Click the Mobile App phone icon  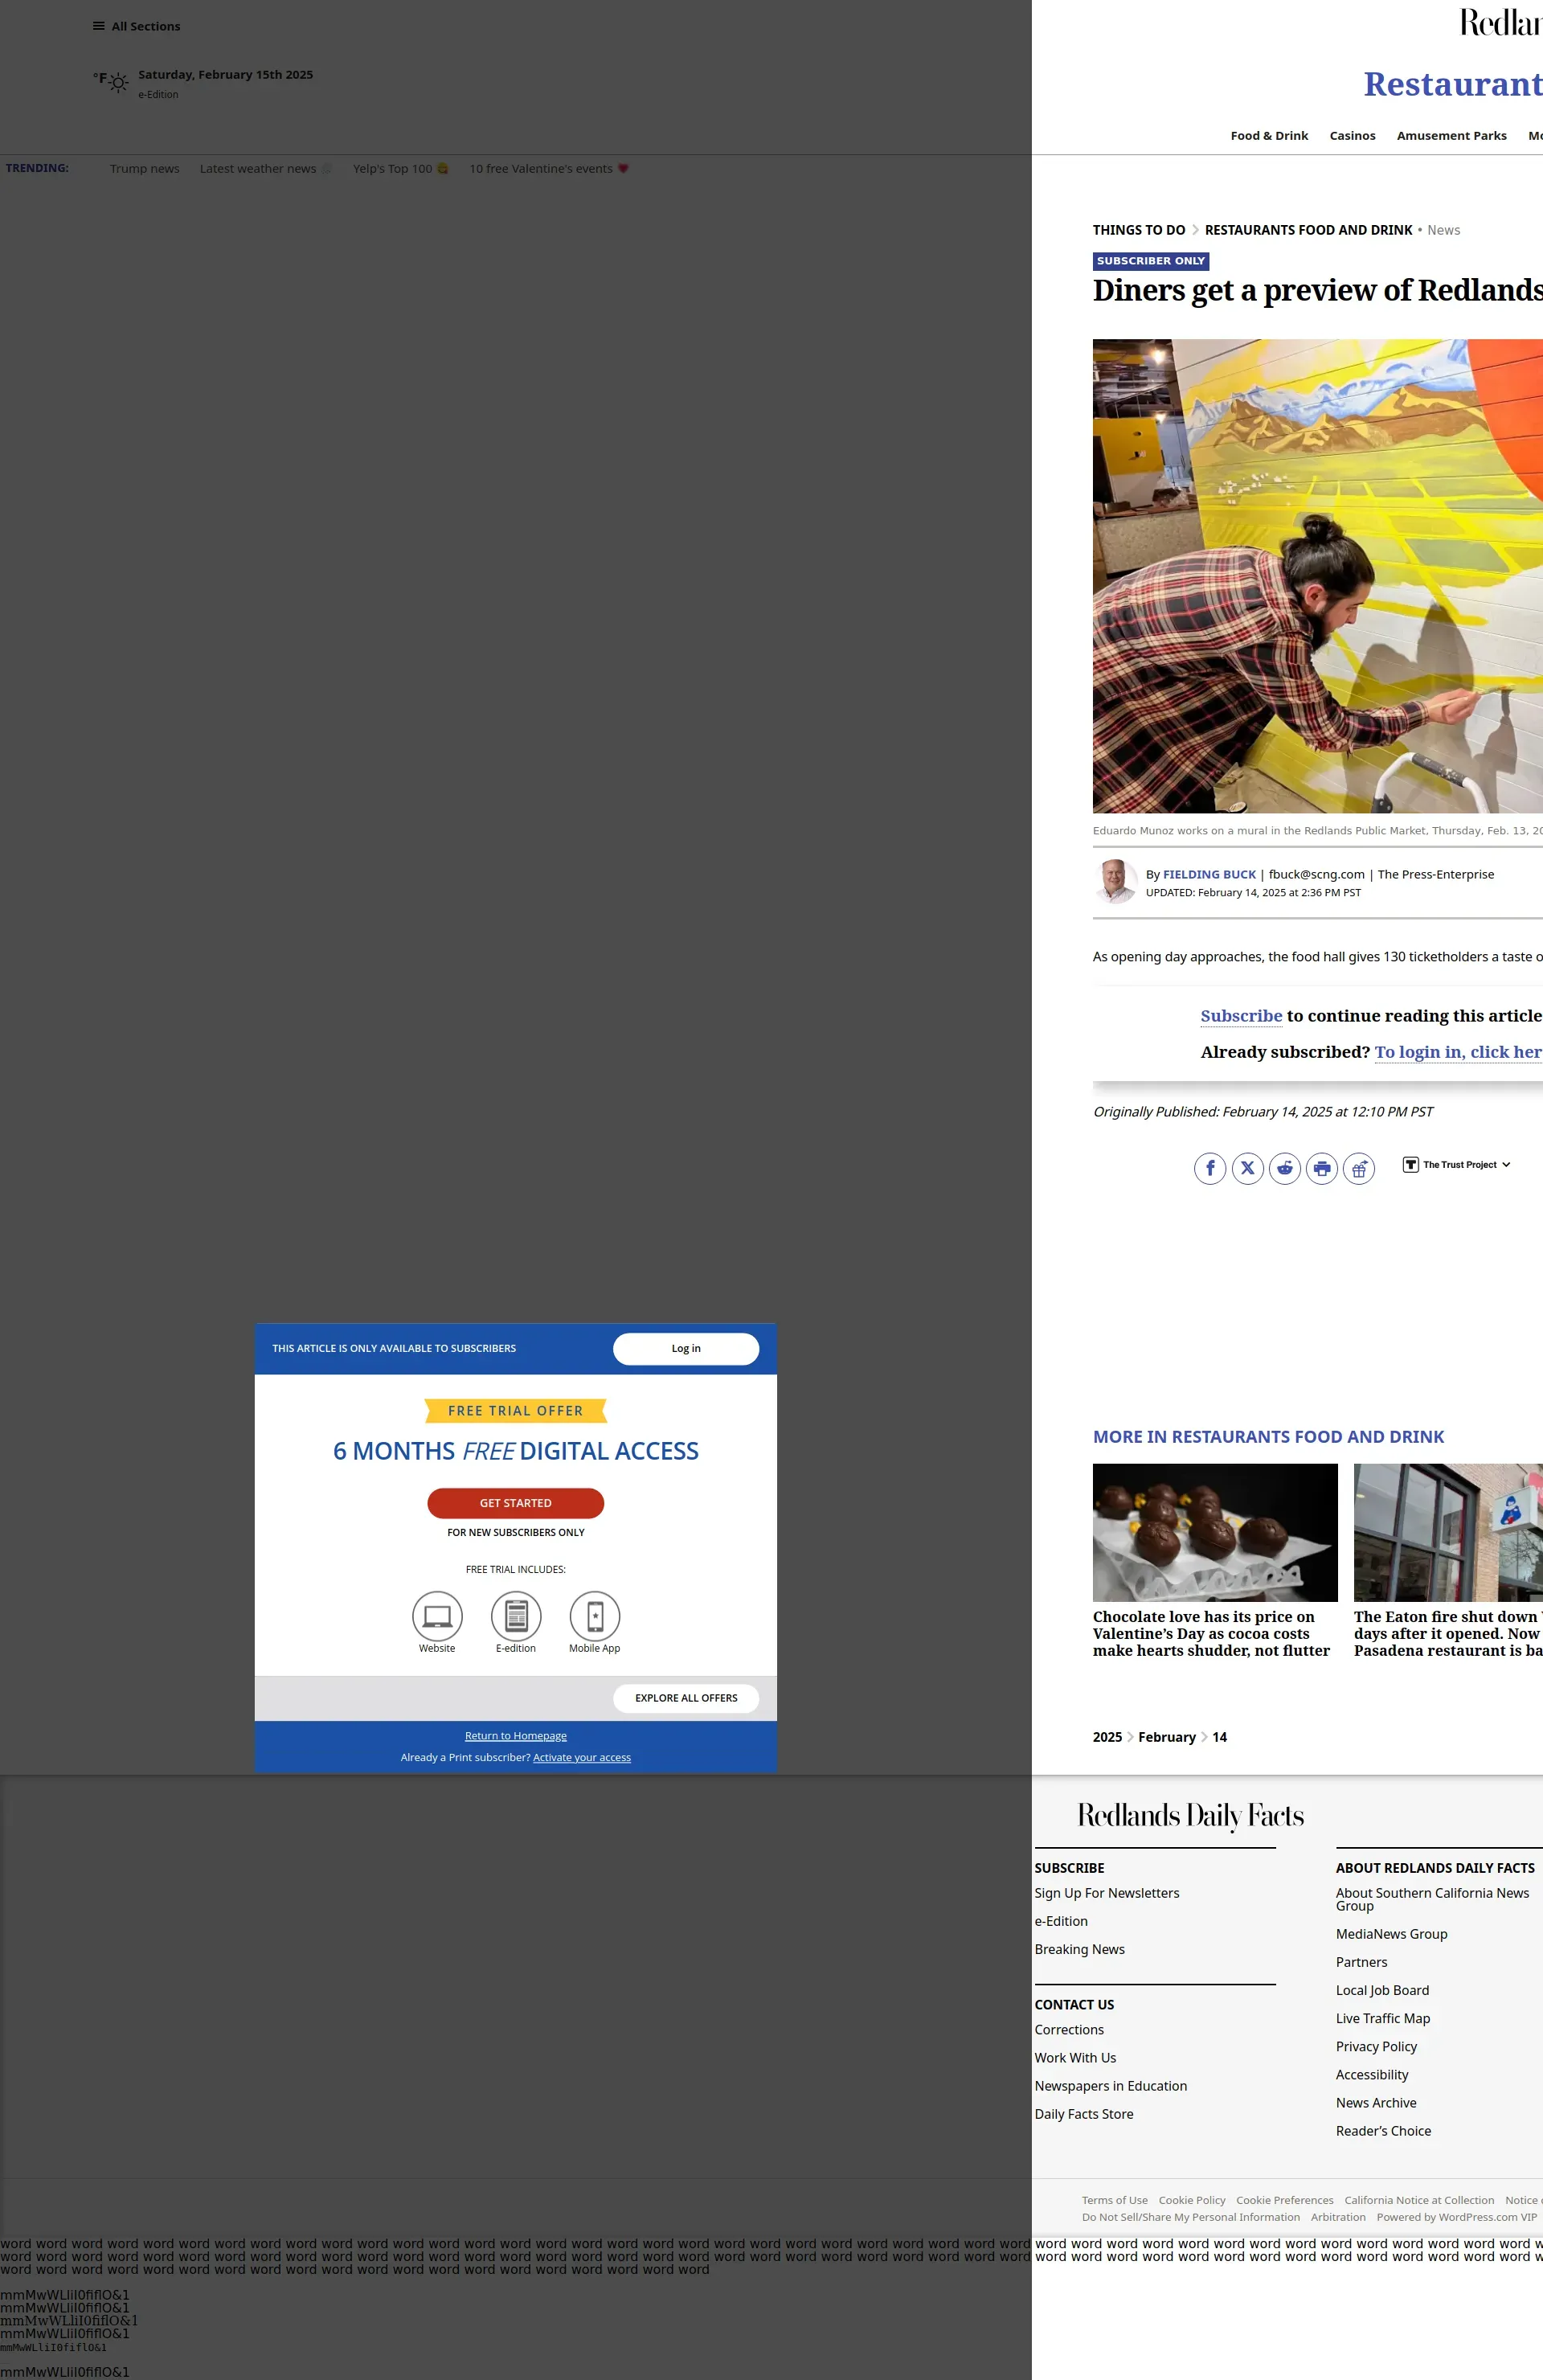pyautogui.click(x=595, y=1616)
